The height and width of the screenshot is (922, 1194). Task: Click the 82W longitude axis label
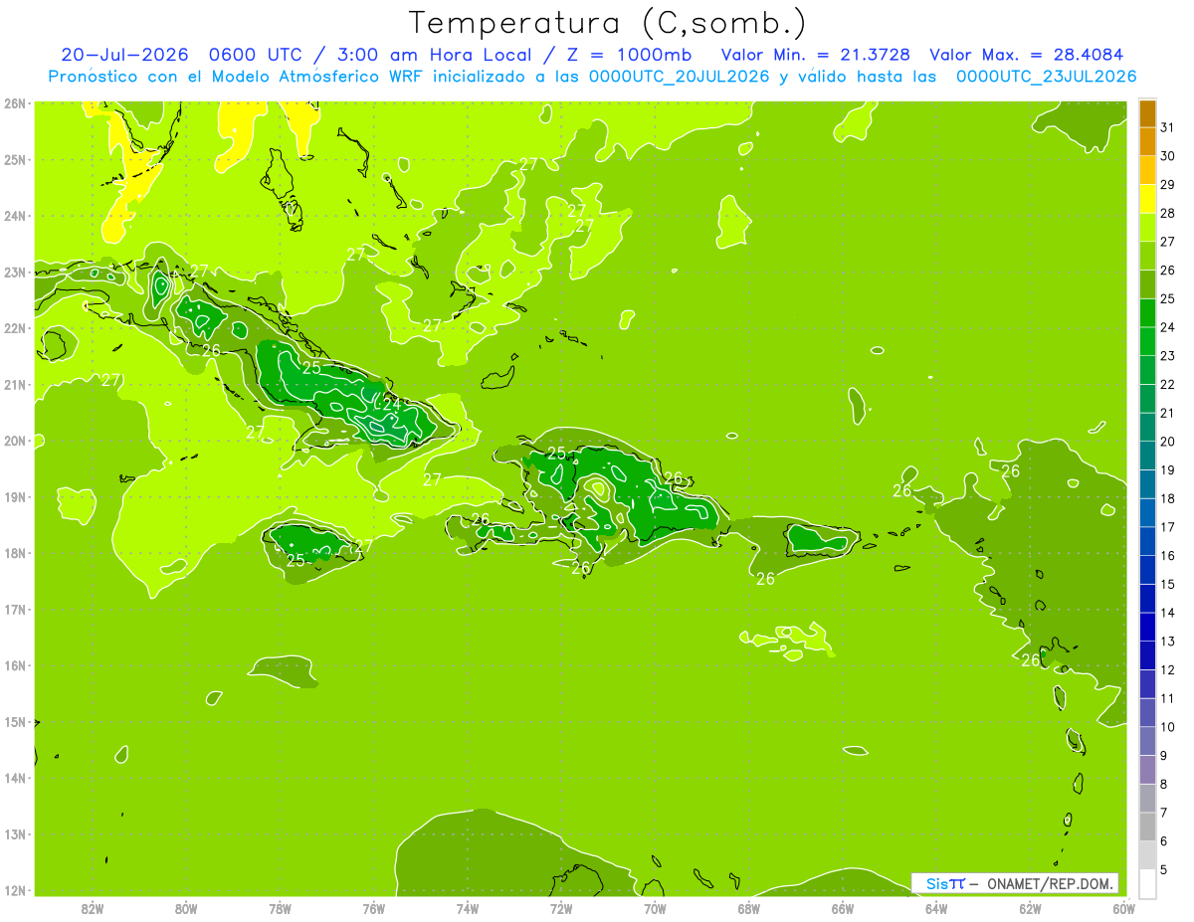coord(93,908)
